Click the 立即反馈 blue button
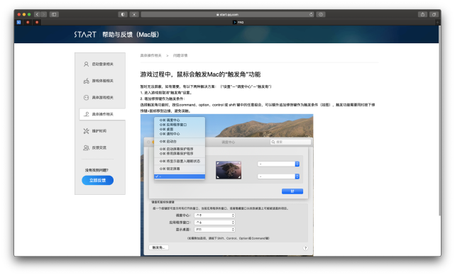Viewport: 455px width, 275px height. pos(97,180)
